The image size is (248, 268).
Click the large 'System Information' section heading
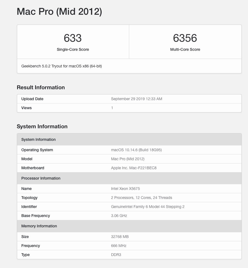42,126
